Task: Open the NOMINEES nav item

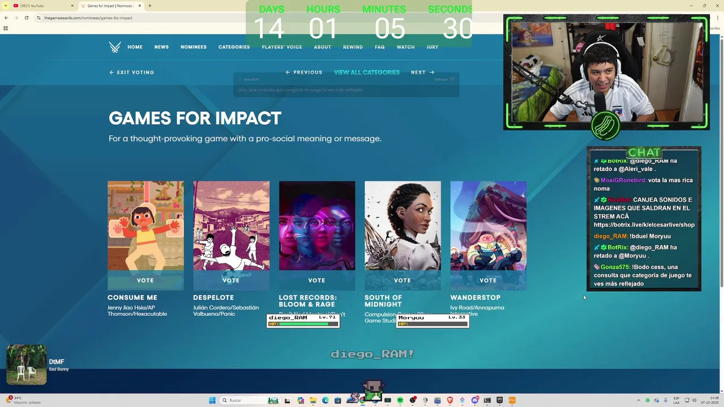Action: point(193,47)
